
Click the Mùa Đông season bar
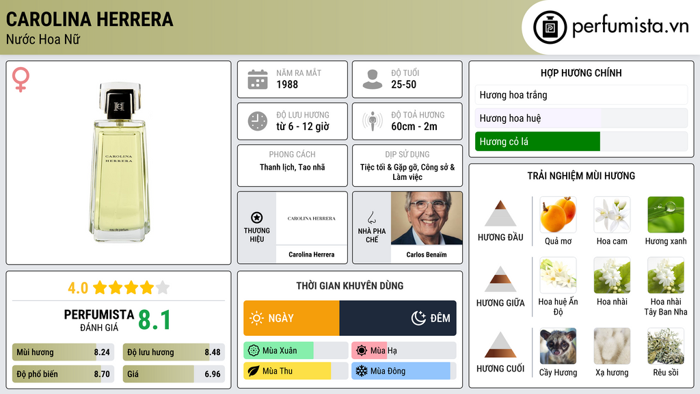(403, 371)
